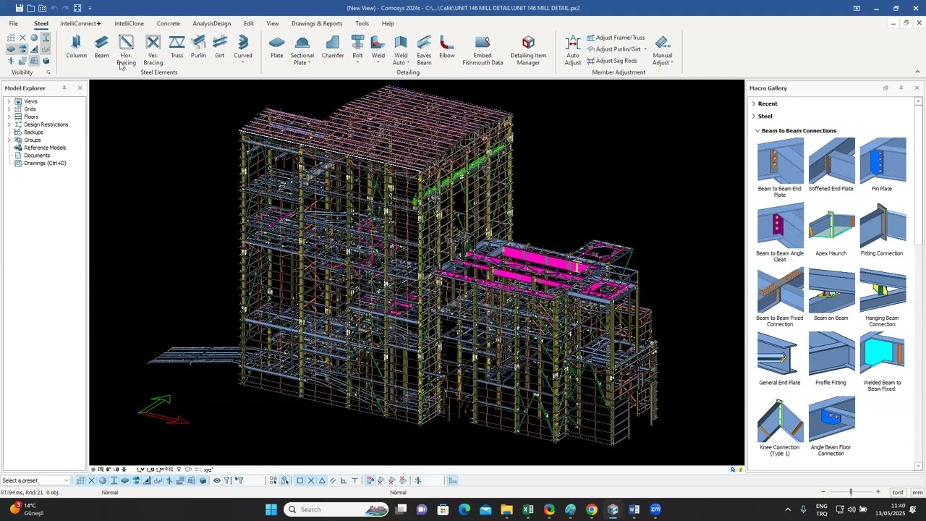Expand the Views tree node
Image resolution: width=926 pixels, height=521 pixels.
click(x=9, y=101)
